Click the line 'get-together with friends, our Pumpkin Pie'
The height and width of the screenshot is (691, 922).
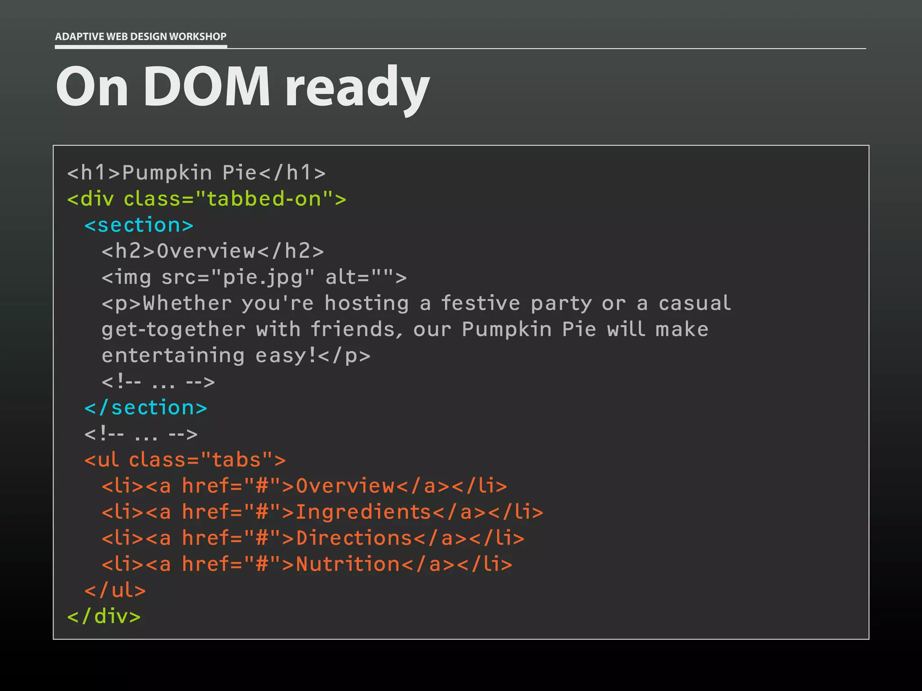point(405,330)
